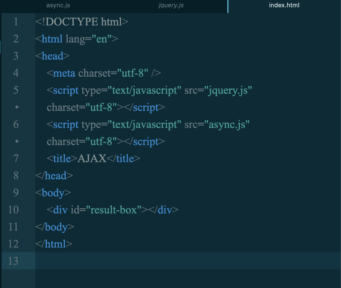
Task: Click the closing head tag
Action: (54, 176)
